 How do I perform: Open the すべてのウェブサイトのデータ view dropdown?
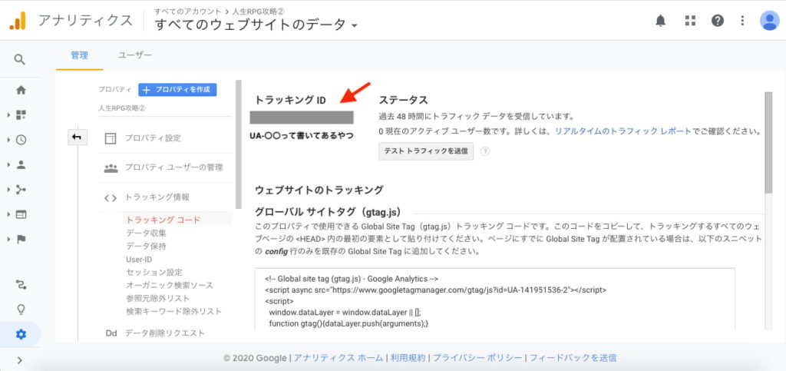[x=256, y=25]
